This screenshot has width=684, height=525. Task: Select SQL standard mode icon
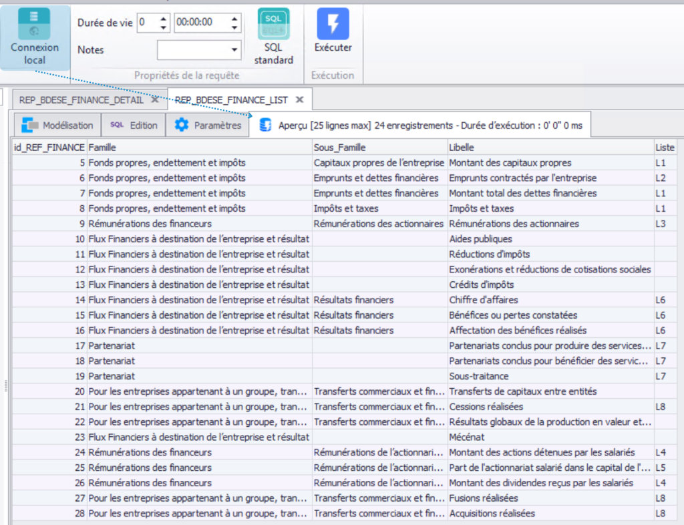[273, 24]
